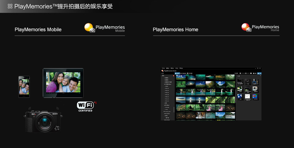Open the disc creation tool icon
The width and height of the screenshot is (294, 148).
256,89
